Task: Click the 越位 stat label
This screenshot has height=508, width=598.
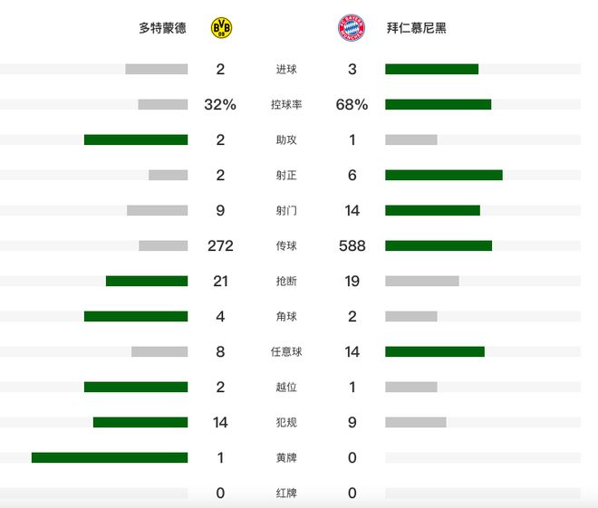Action: (286, 388)
